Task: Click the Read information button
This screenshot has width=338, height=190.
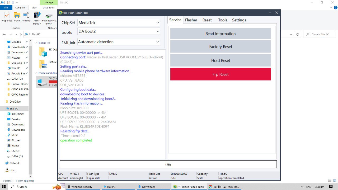Action: coord(220,34)
